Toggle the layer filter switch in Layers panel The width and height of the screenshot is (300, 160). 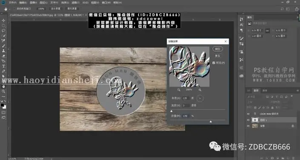click(291, 96)
